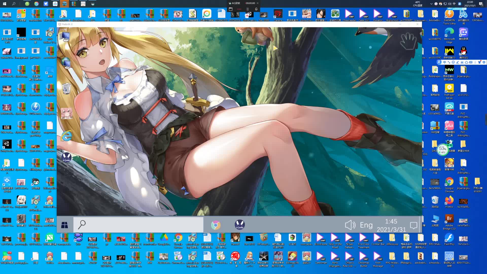Open Chrome on the in-game taskbar
487x274 pixels.
pyautogui.click(x=216, y=225)
